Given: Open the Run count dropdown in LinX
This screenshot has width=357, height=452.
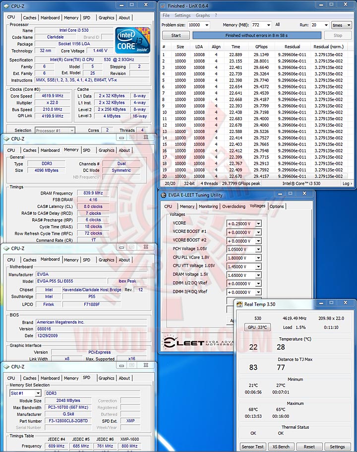Looking at the screenshot, I should (326, 25).
